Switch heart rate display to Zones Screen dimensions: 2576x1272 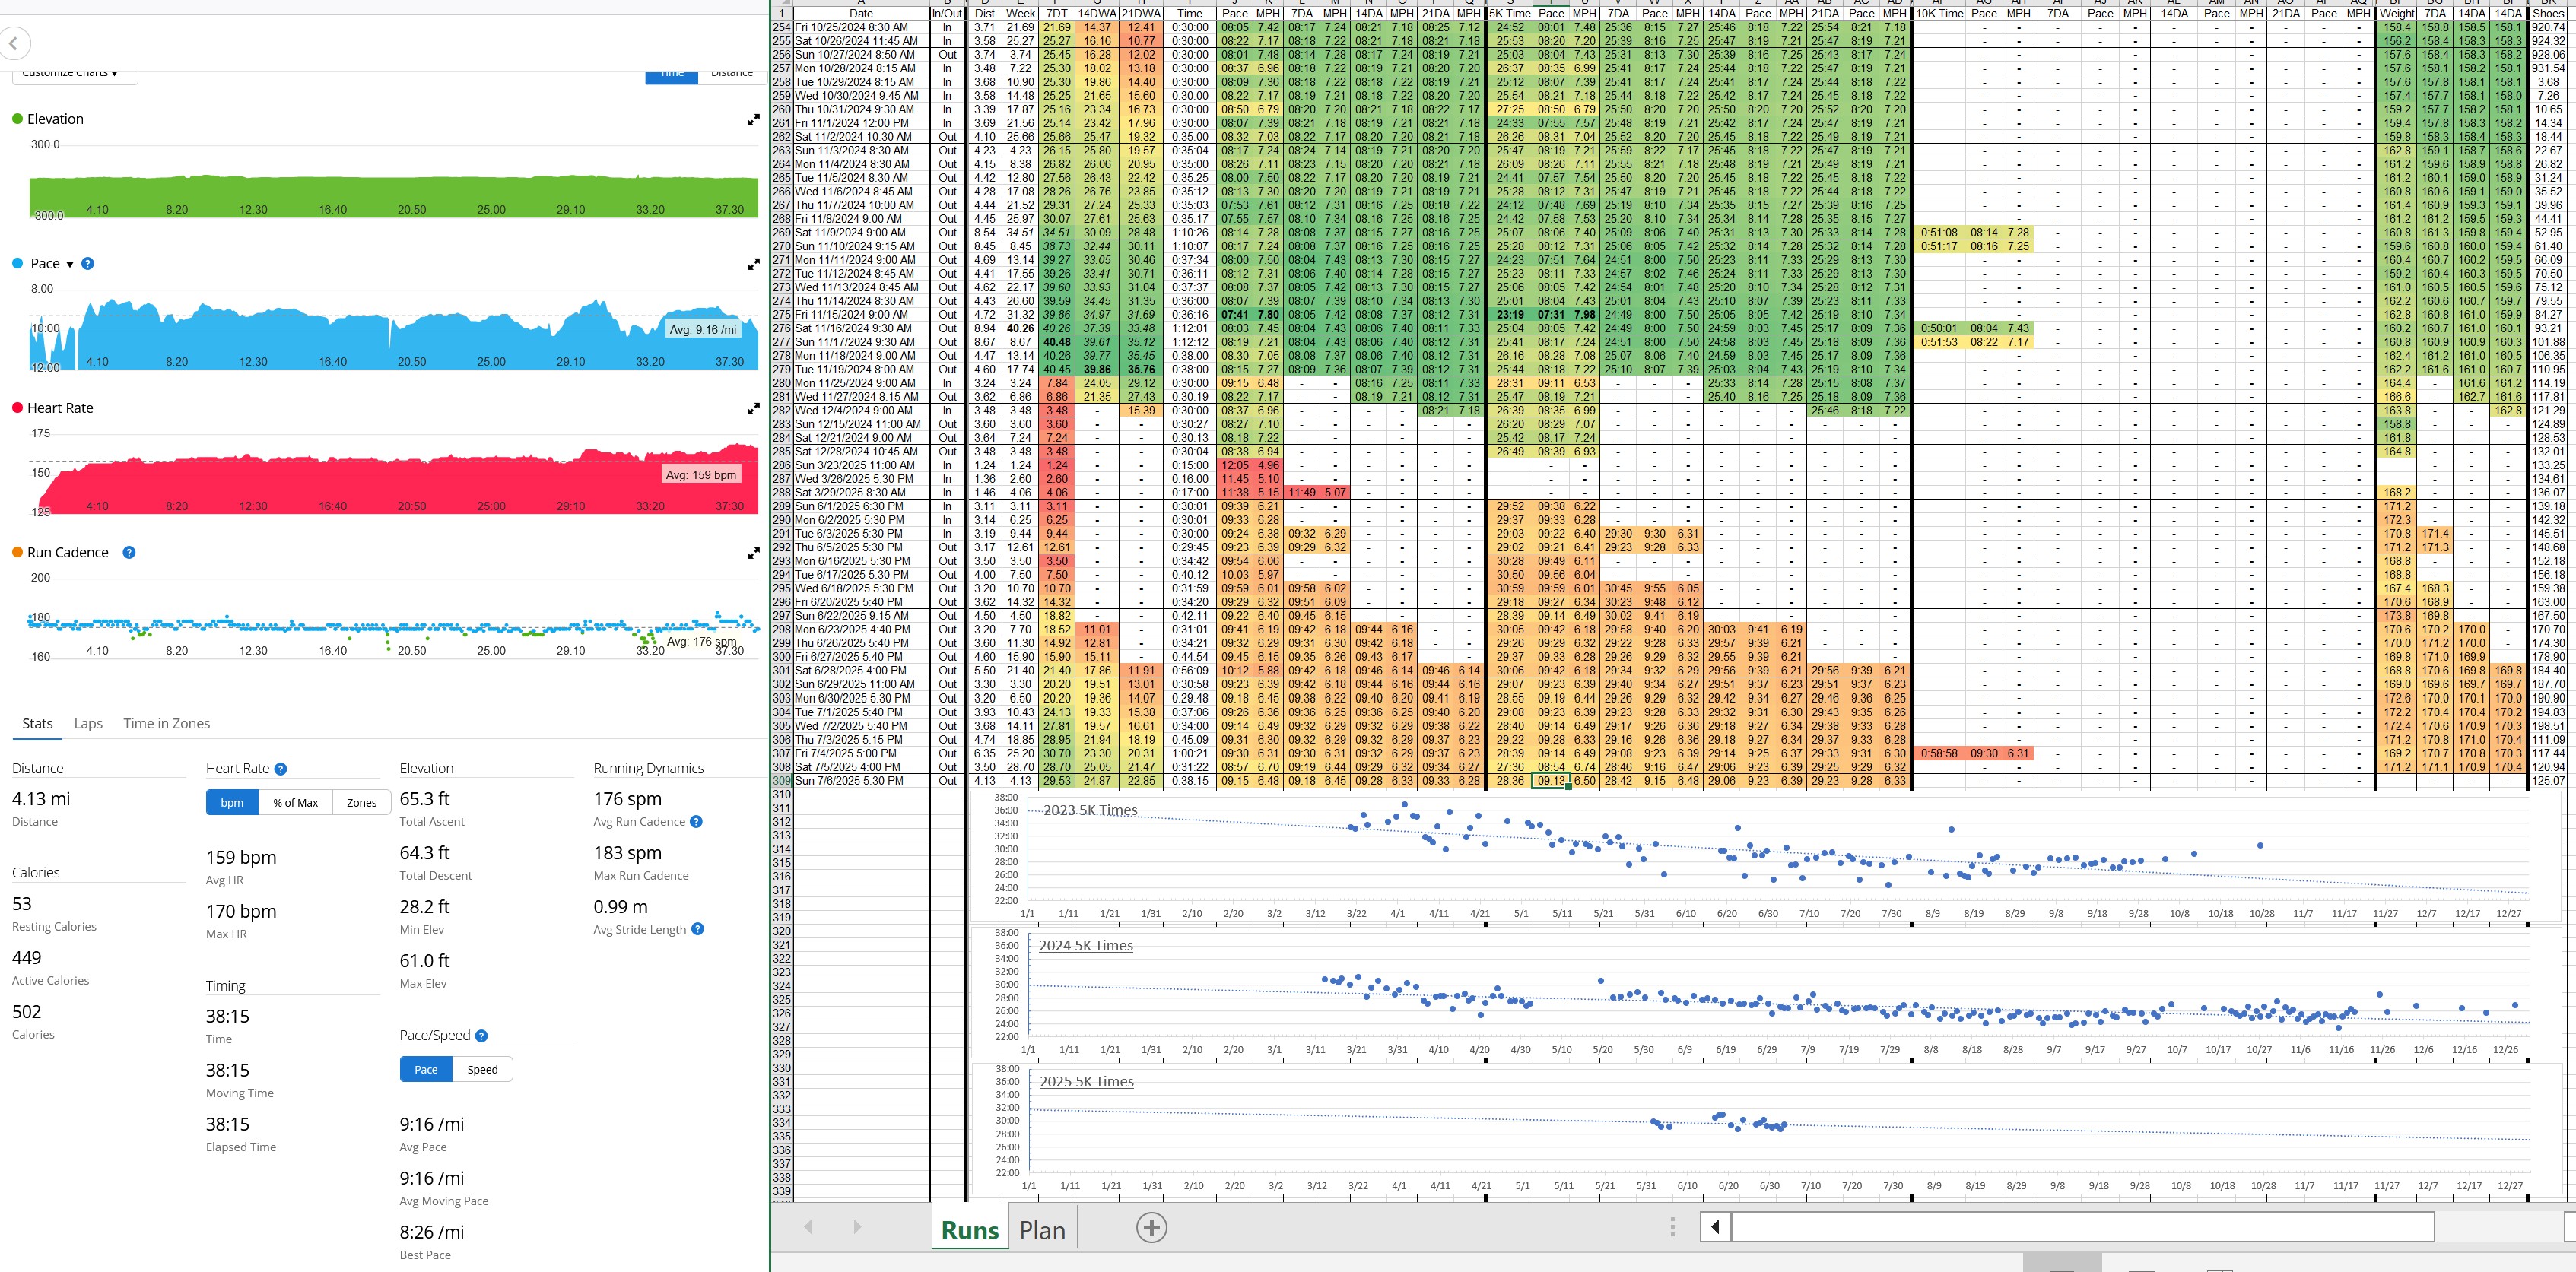point(361,803)
